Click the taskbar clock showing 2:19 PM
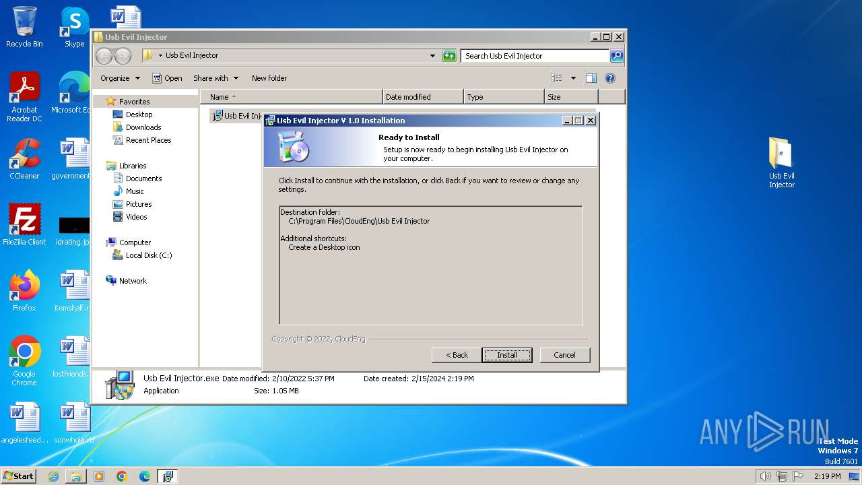This screenshot has width=862, height=485. pyautogui.click(x=827, y=476)
